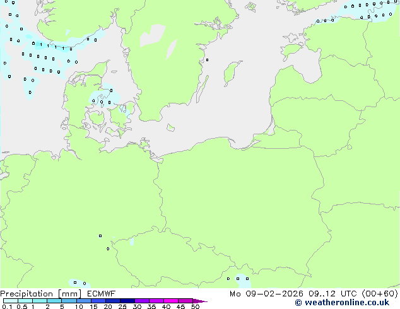This screenshot has height=309, width=400.
Task: Click the '0.1' legend scale value
Action: click(7, 306)
